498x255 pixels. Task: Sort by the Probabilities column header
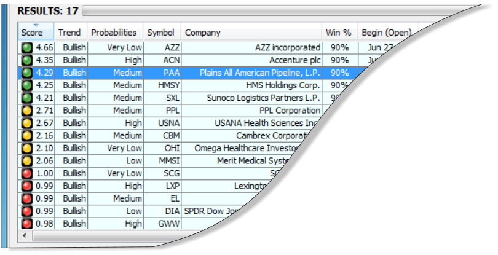click(x=114, y=33)
